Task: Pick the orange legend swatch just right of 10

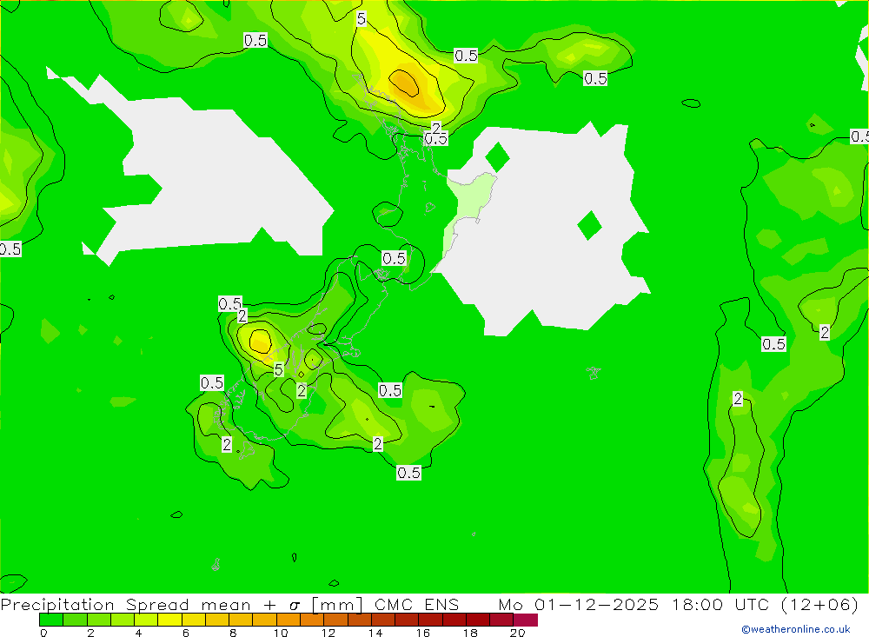Action: (289, 620)
